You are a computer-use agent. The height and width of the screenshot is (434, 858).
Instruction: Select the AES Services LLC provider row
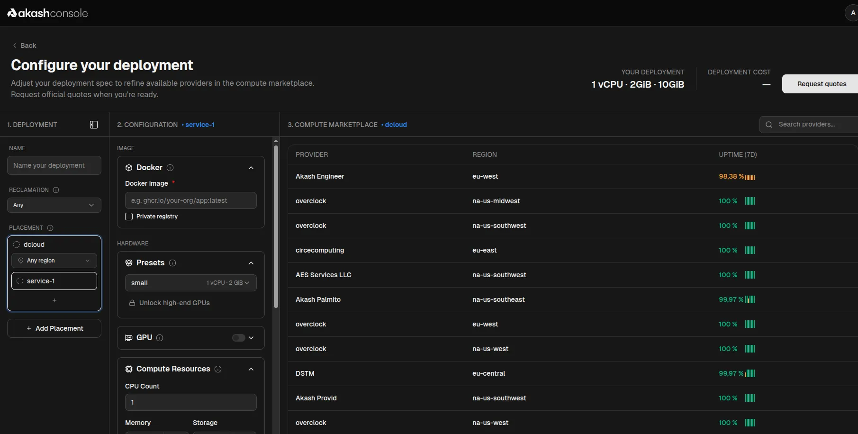point(573,275)
